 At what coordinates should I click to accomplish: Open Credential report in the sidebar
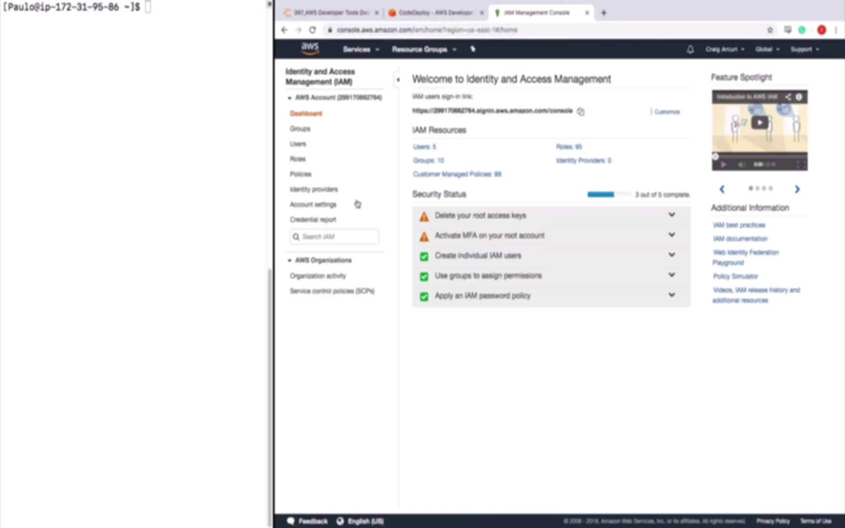(313, 220)
